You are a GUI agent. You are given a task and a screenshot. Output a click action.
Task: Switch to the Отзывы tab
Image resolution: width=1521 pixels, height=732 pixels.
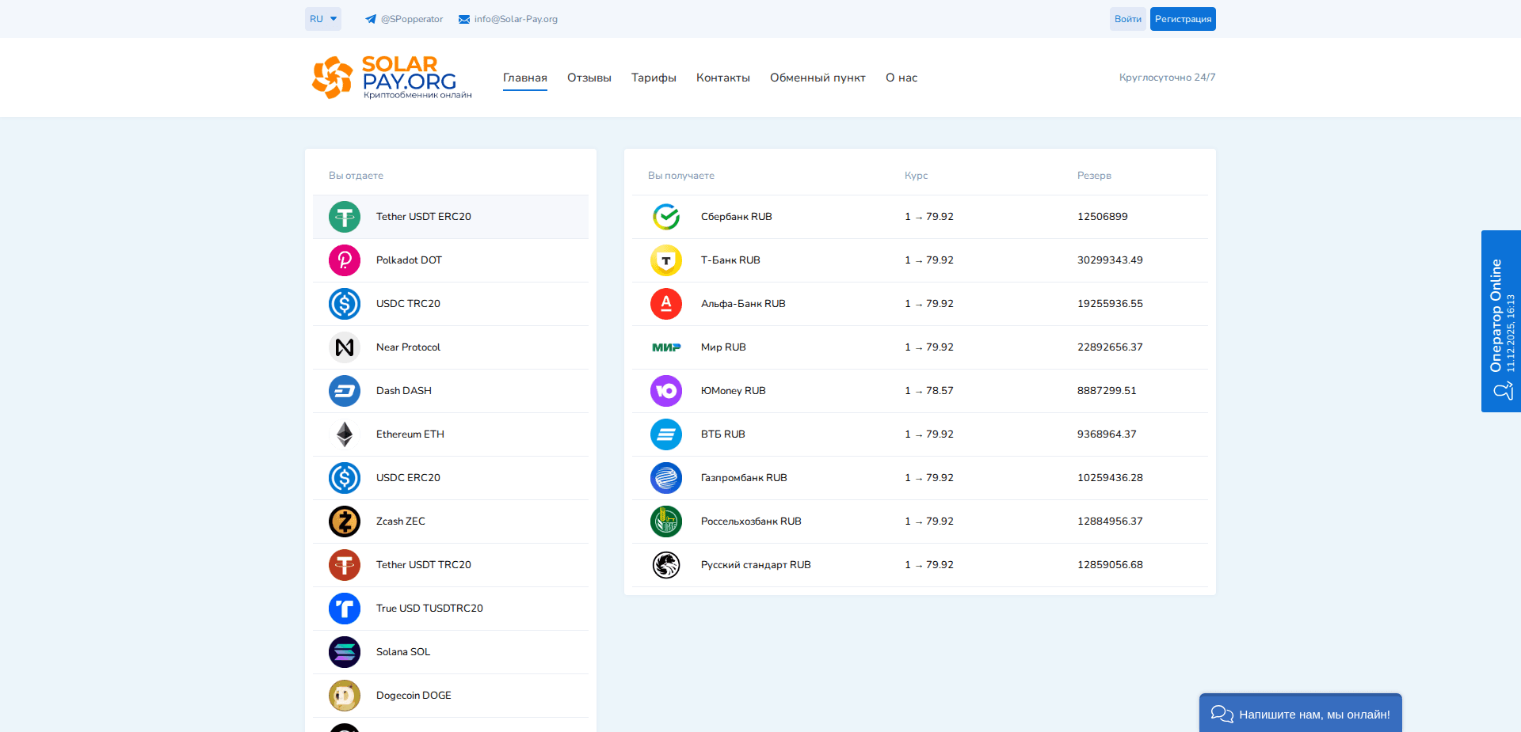tap(589, 78)
